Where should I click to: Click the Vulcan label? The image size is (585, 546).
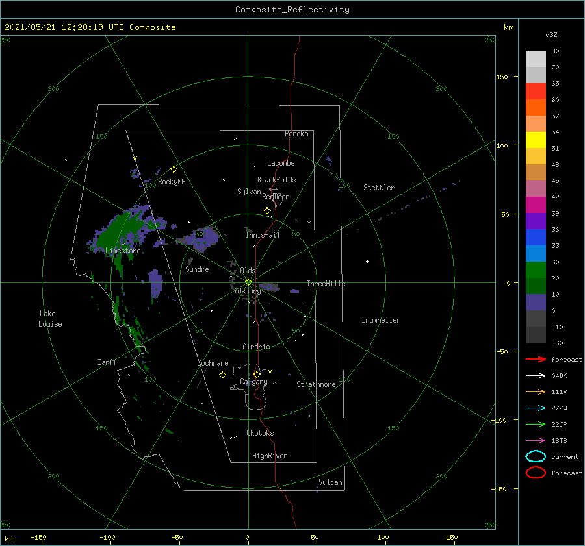point(330,482)
